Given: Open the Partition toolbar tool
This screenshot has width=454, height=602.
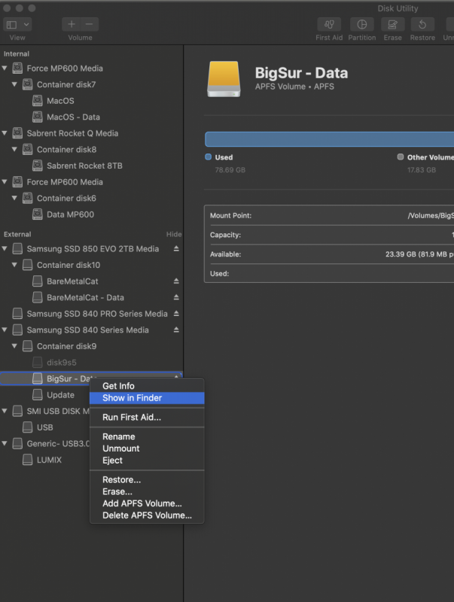Looking at the screenshot, I should point(362,25).
